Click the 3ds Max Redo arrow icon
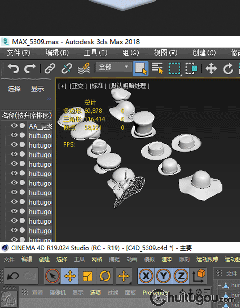Image resolution: width=240 pixels, height=308 pixels. coord(30,69)
